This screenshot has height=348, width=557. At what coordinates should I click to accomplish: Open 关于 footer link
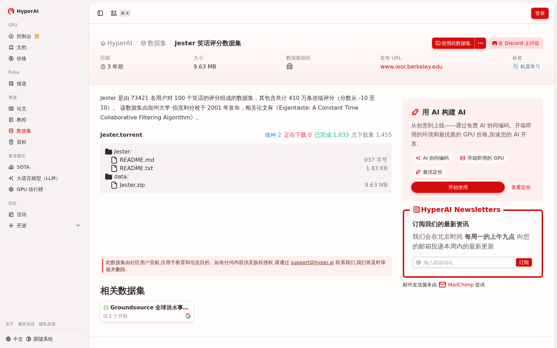click(x=10, y=324)
